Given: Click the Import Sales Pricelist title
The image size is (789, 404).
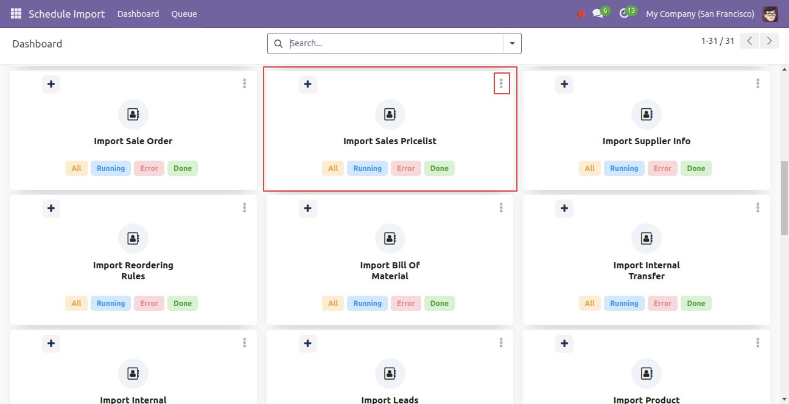Looking at the screenshot, I should 390,141.
